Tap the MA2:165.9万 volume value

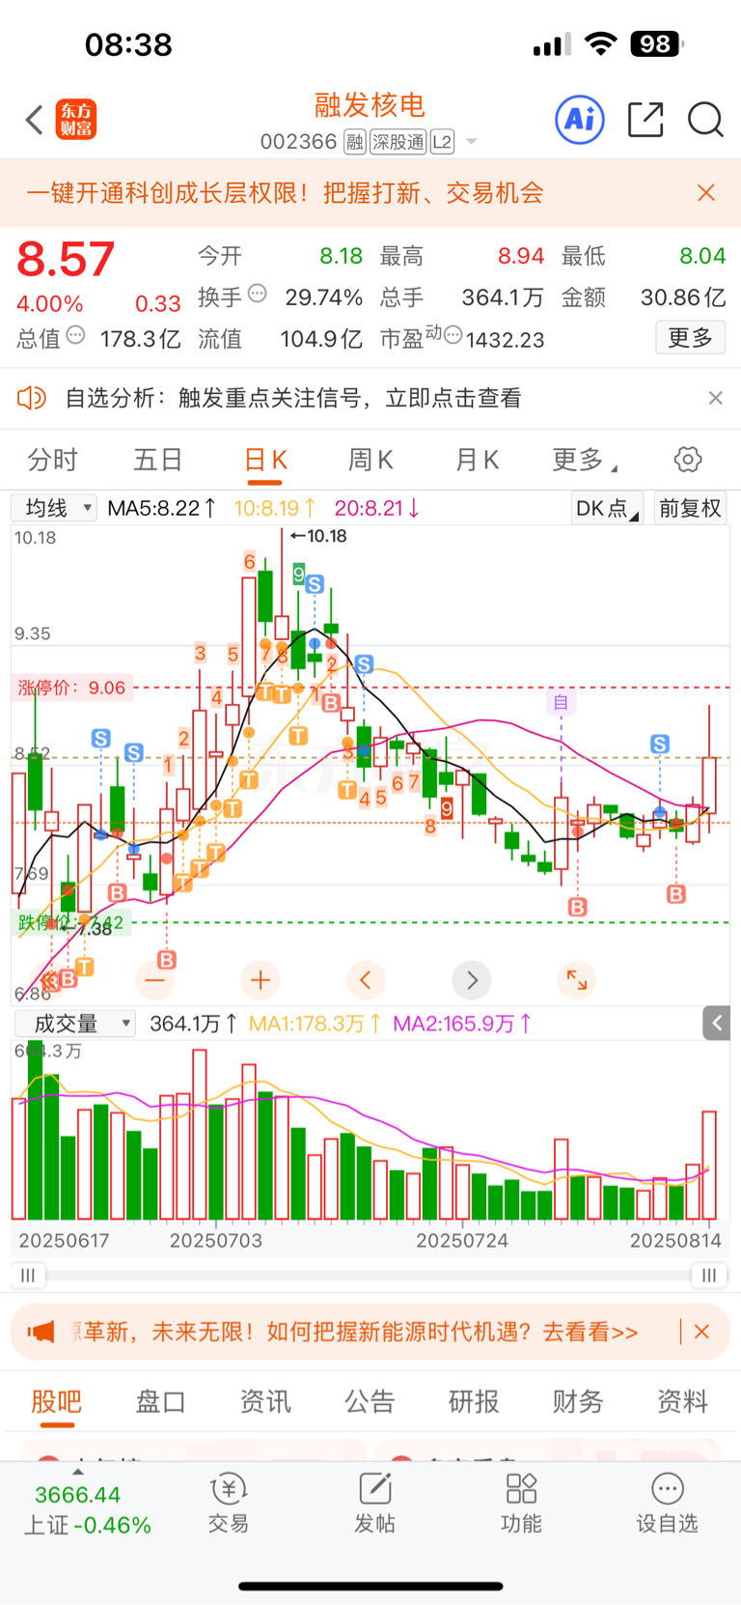[462, 1024]
